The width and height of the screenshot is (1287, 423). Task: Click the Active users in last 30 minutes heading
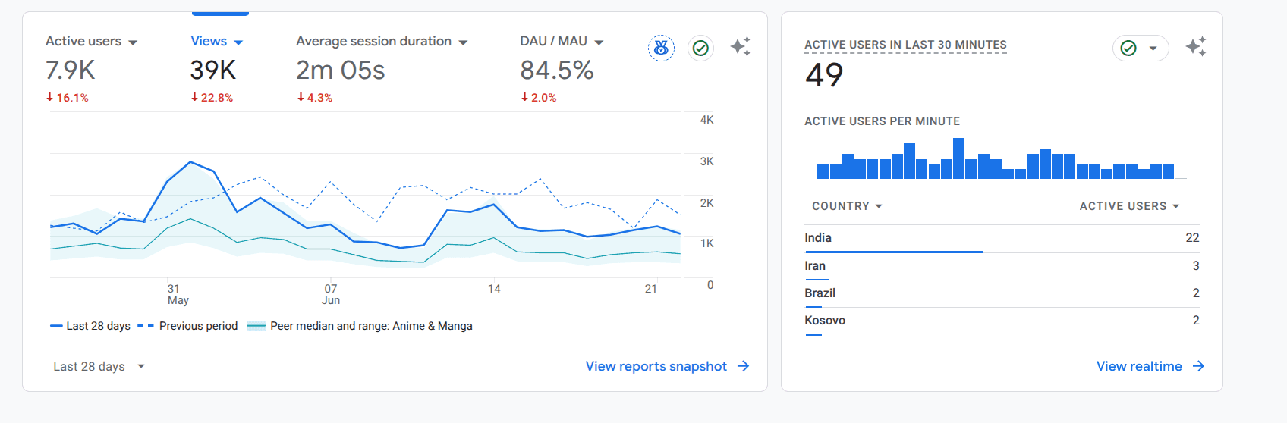point(905,45)
